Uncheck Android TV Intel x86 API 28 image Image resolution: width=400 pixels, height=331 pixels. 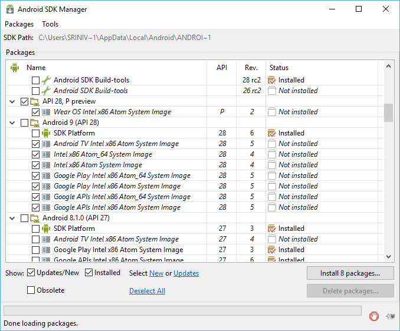pyautogui.click(x=35, y=144)
